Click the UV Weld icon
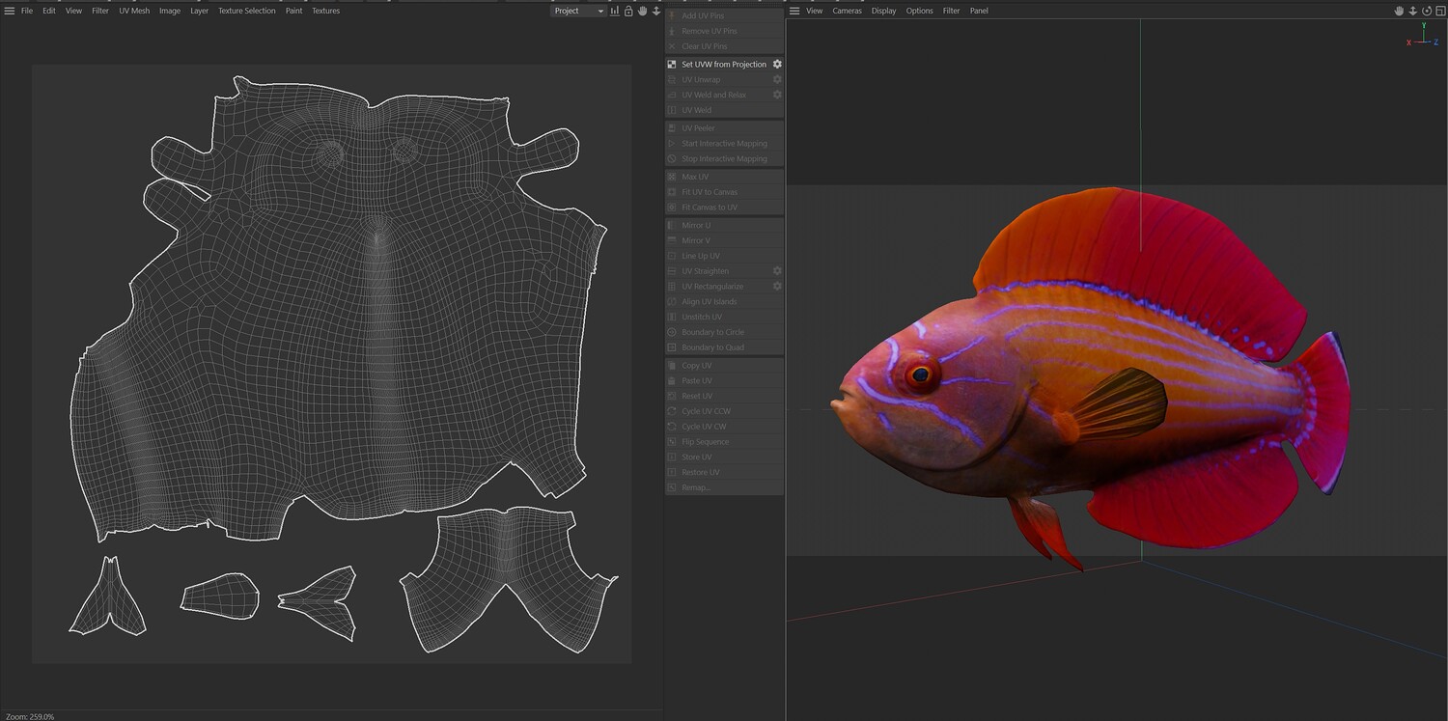The width and height of the screenshot is (1448, 721). [x=672, y=110]
